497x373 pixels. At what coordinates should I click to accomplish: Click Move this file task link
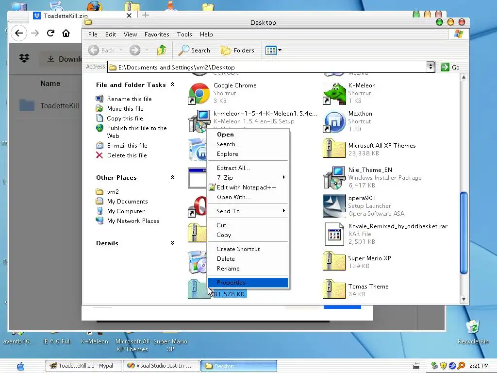click(x=125, y=109)
